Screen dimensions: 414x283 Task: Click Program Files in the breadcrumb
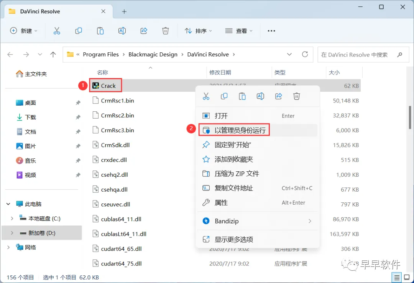pyautogui.click(x=101, y=55)
